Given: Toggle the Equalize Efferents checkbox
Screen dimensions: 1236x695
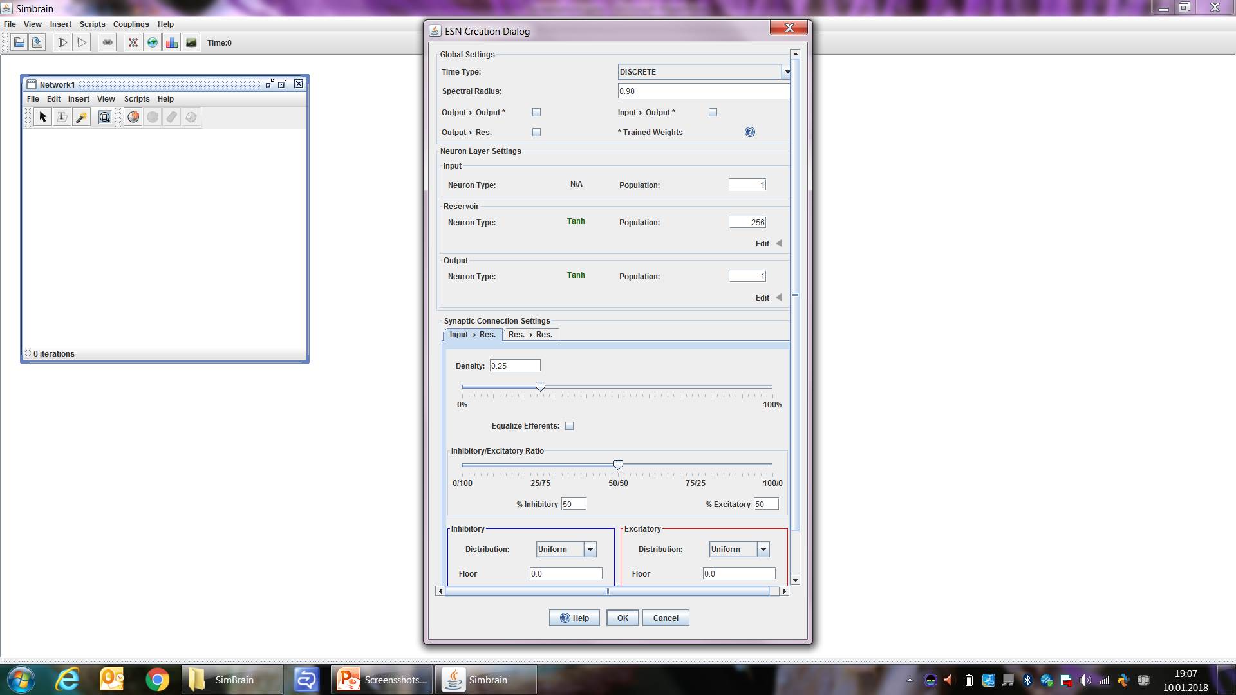Looking at the screenshot, I should (x=569, y=426).
